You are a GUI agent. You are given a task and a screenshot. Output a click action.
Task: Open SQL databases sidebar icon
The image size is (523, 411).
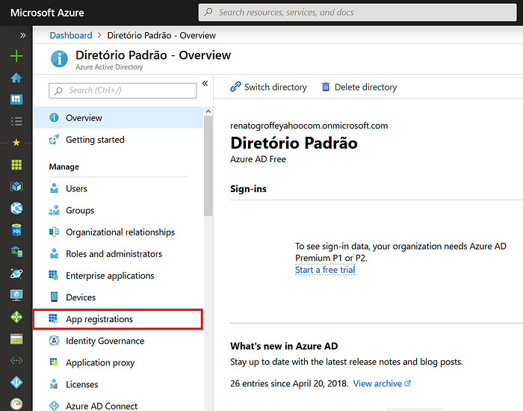(x=16, y=230)
